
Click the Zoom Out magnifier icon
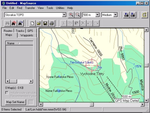pos(77,15)
